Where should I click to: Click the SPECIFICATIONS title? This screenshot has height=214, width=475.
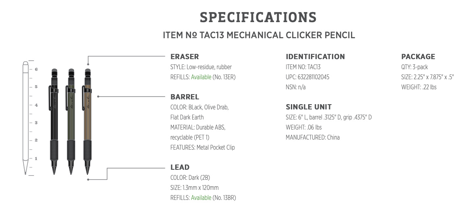[258, 17]
